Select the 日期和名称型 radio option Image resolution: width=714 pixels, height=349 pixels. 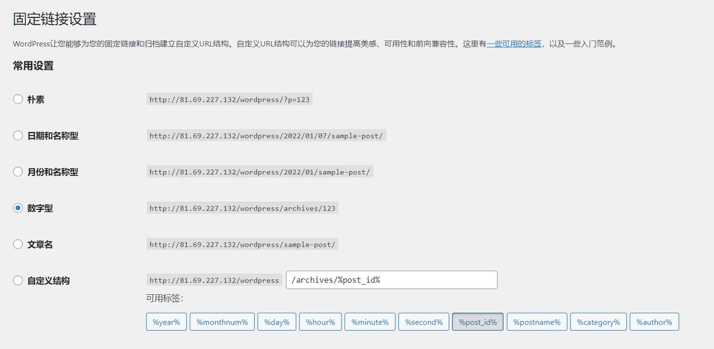(x=18, y=136)
